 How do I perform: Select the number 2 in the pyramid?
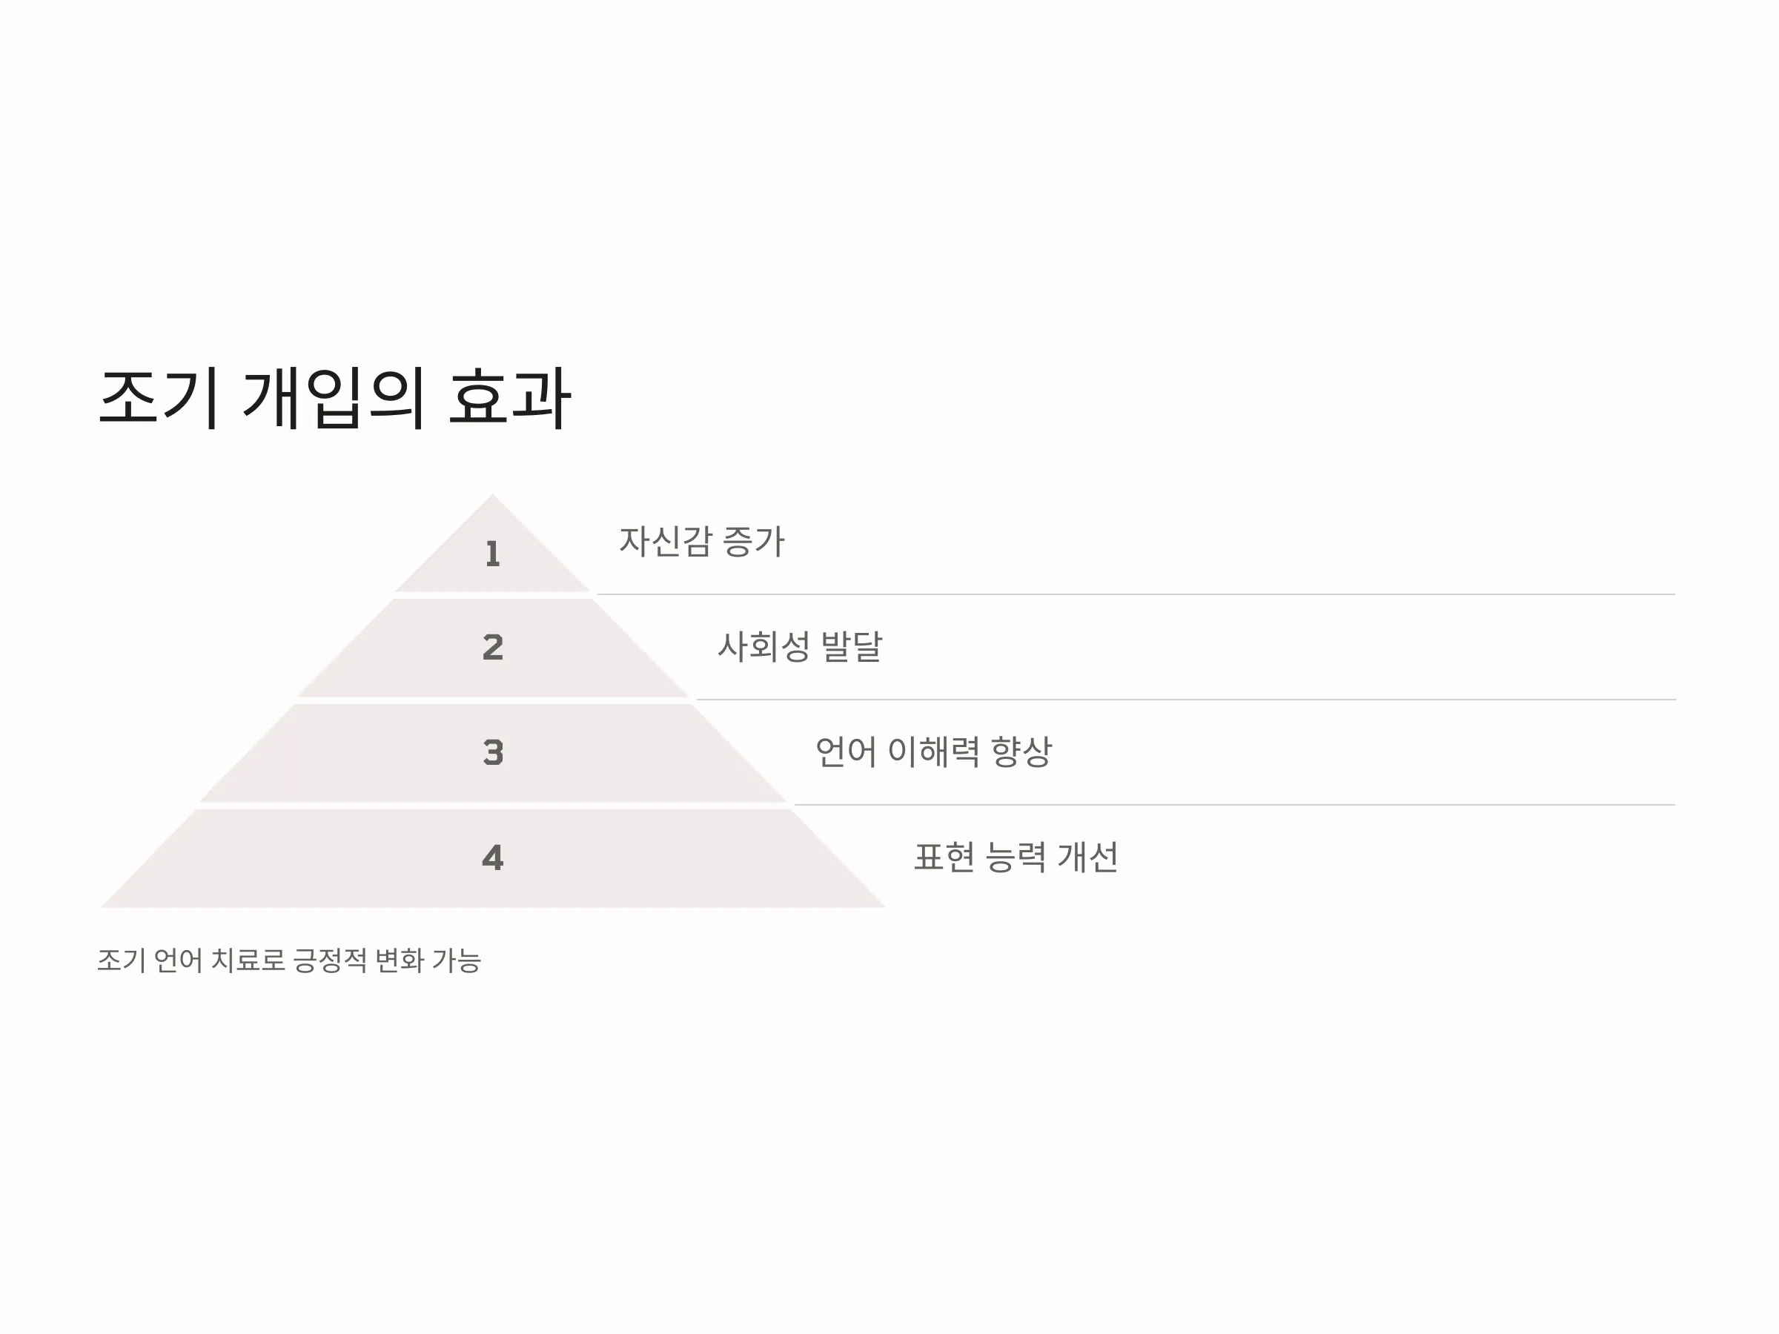coord(493,647)
